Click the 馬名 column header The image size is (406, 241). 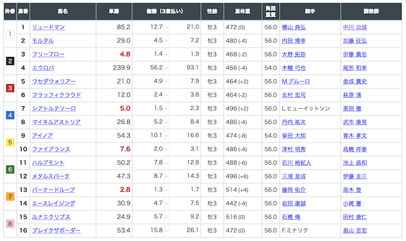coord(63,11)
